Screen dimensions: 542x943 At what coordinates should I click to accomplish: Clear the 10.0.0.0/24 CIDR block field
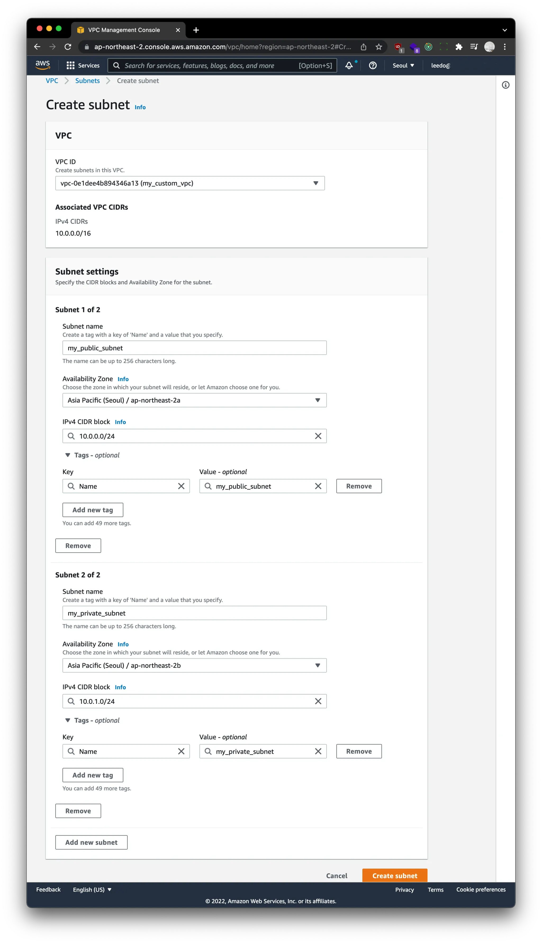pos(318,436)
